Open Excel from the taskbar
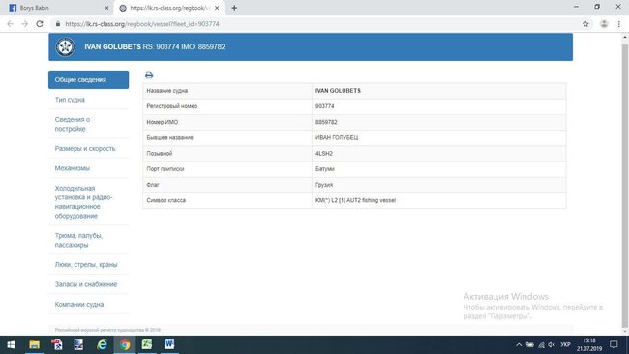 (147, 344)
